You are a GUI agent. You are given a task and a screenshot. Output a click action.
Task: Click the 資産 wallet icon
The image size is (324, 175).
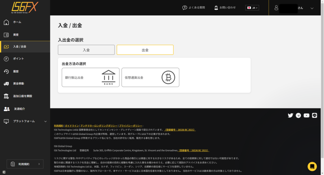click(x=6, y=35)
